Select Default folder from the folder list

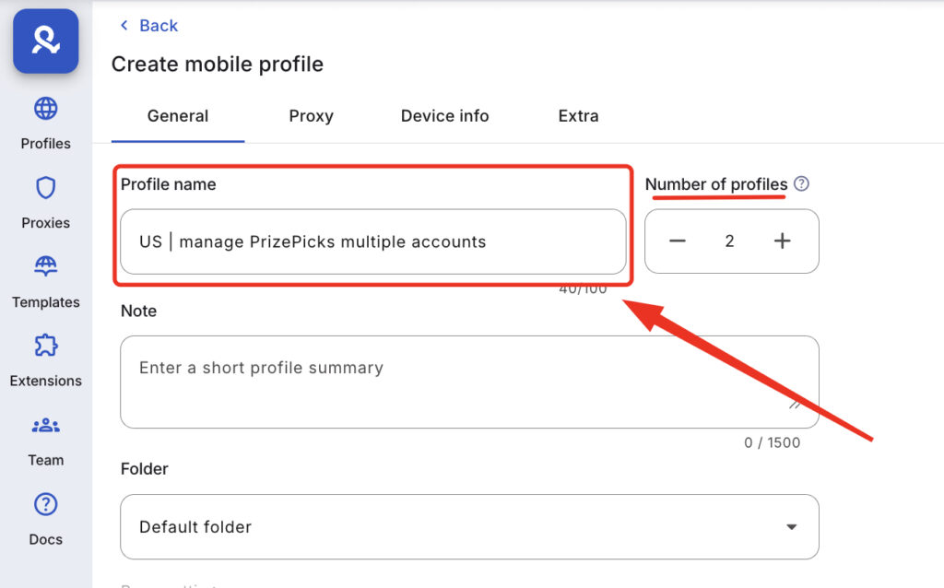pyautogui.click(x=195, y=526)
